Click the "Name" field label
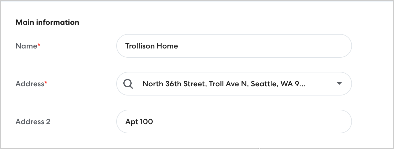This screenshot has height=149, width=394. click(x=26, y=46)
